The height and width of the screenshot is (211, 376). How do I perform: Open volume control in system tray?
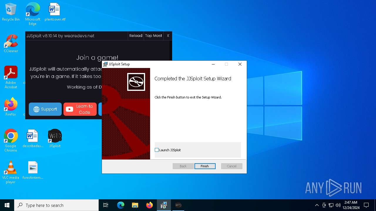[x=338, y=205]
